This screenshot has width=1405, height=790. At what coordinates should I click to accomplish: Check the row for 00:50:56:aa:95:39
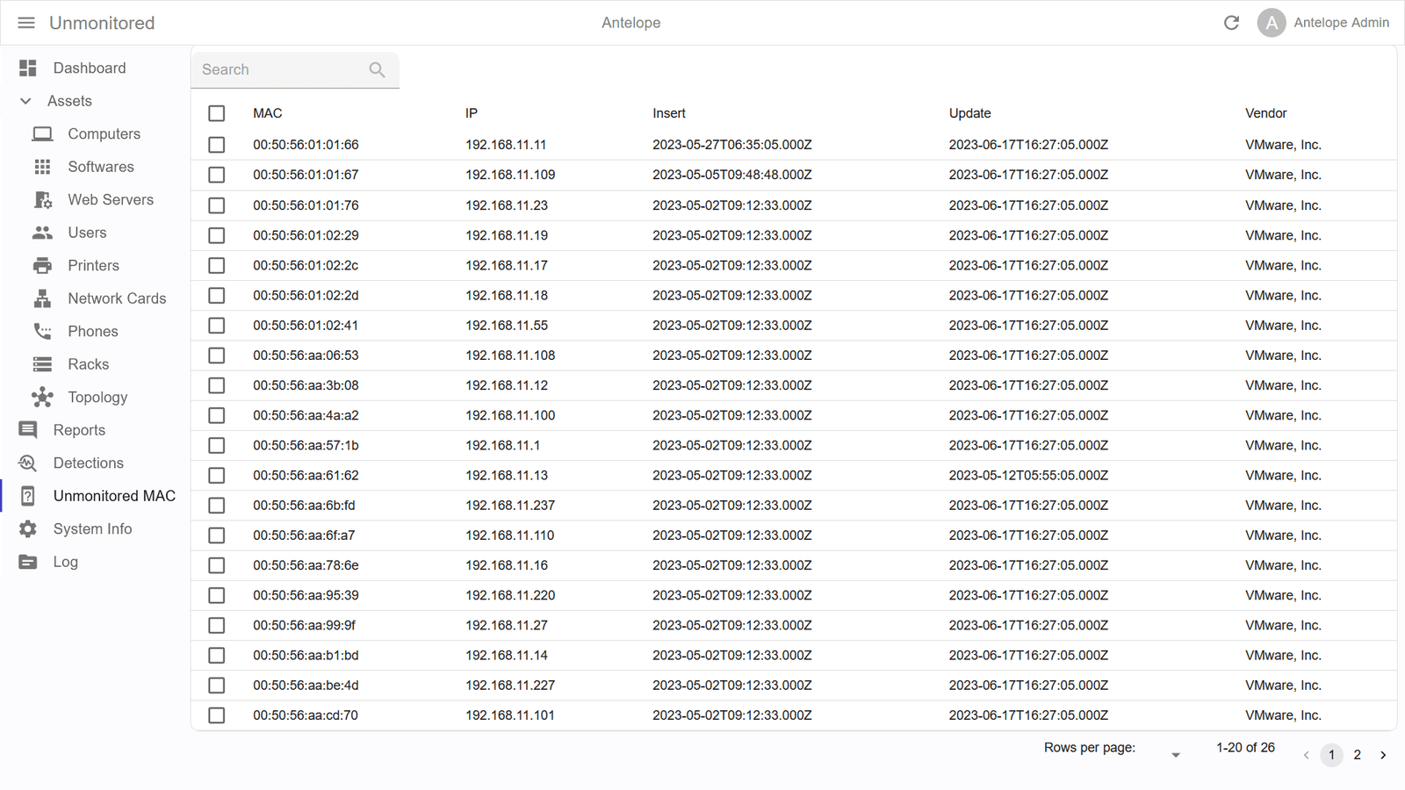217,595
